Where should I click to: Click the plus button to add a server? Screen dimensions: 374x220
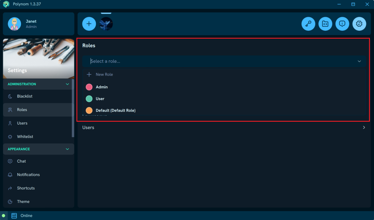click(x=89, y=24)
